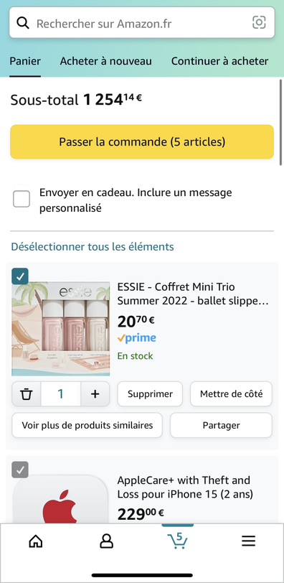
Task: Open the camera scan search icon
Action: coord(259,23)
